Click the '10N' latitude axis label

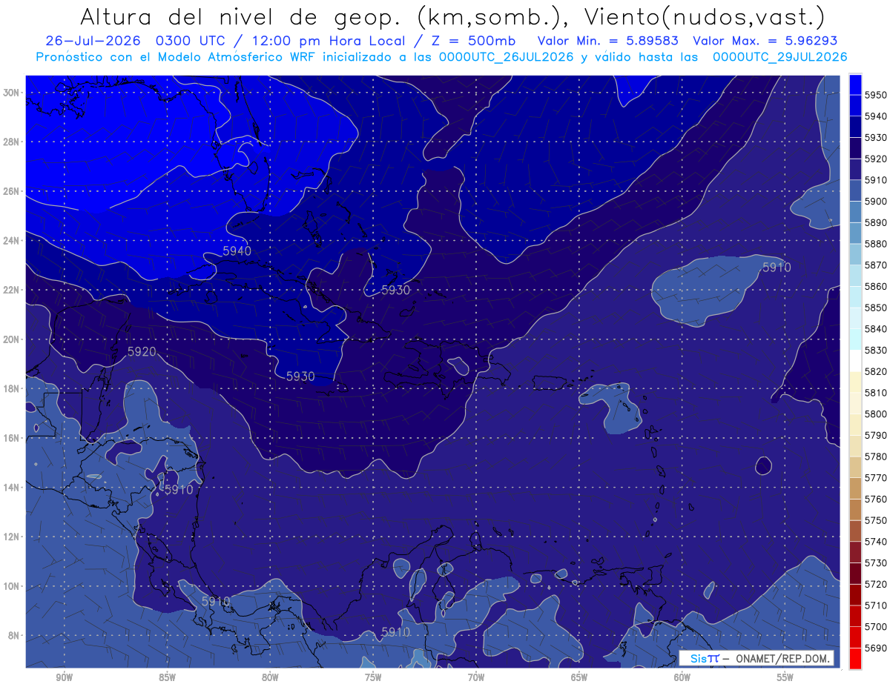point(12,586)
